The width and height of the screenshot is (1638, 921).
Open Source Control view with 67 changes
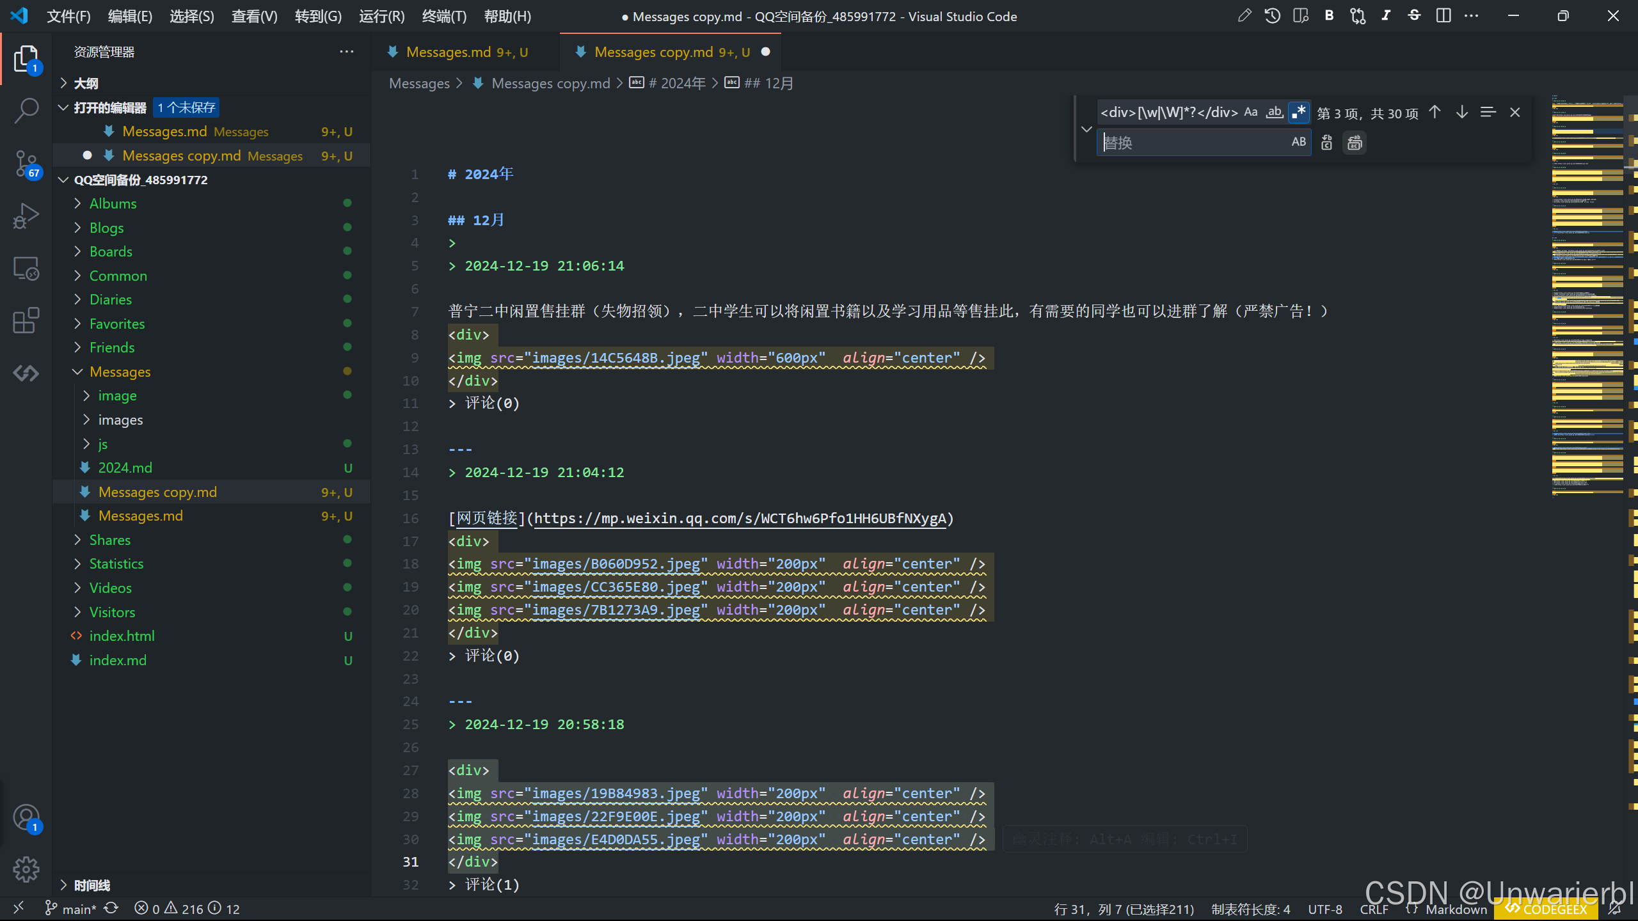pyautogui.click(x=26, y=164)
